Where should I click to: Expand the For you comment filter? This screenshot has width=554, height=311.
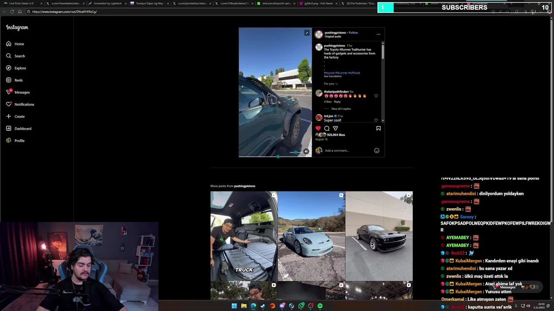point(330,83)
